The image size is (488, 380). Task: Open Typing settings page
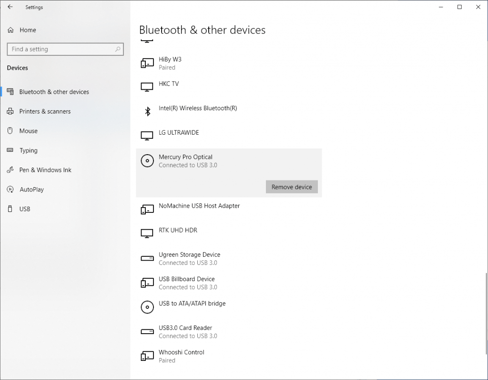click(65, 150)
